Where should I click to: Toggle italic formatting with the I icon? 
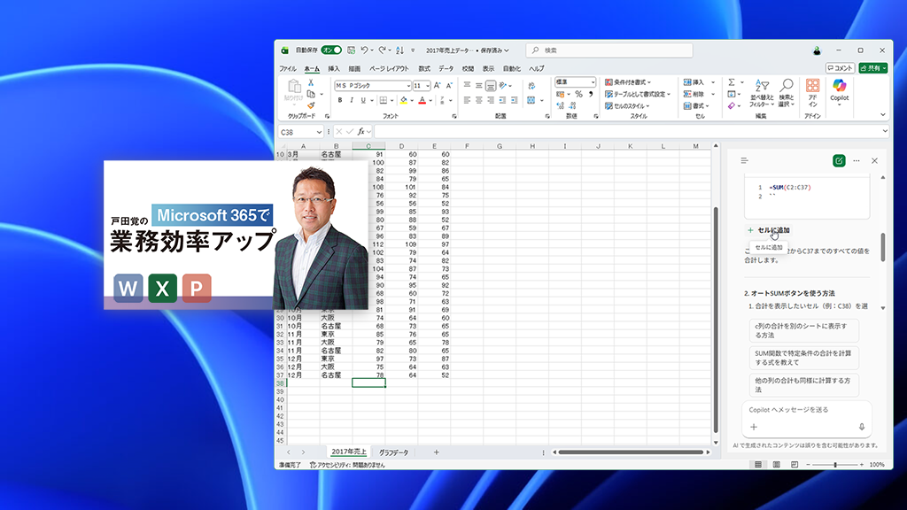[x=352, y=99]
